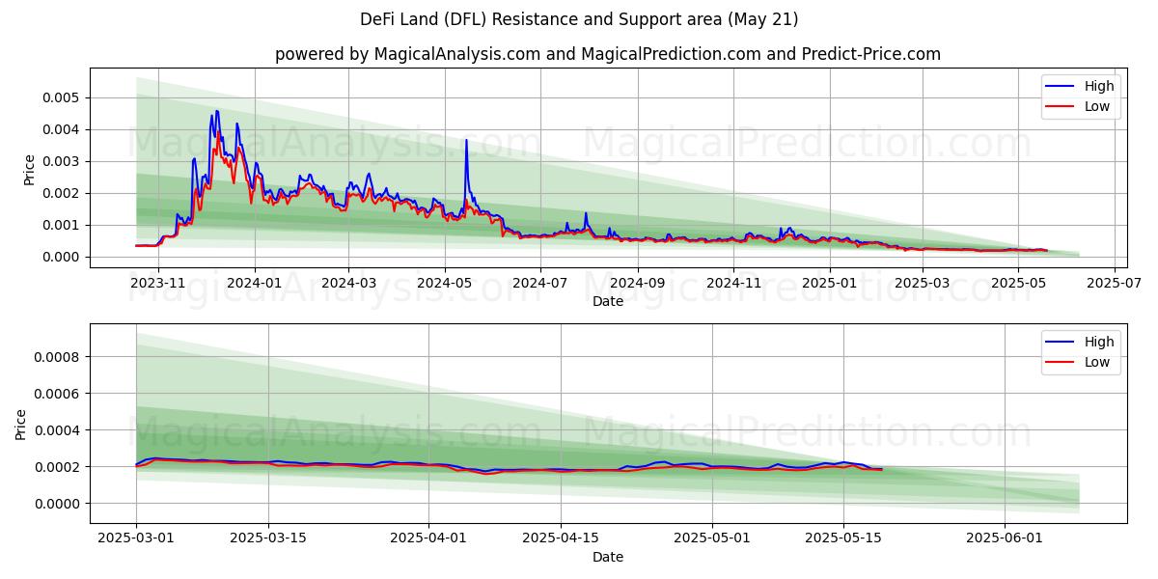This screenshot has height=579, width=1158.
Task: Click the bottom chart's x-axis label '2025-03-01'
Action: pos(136,538)
